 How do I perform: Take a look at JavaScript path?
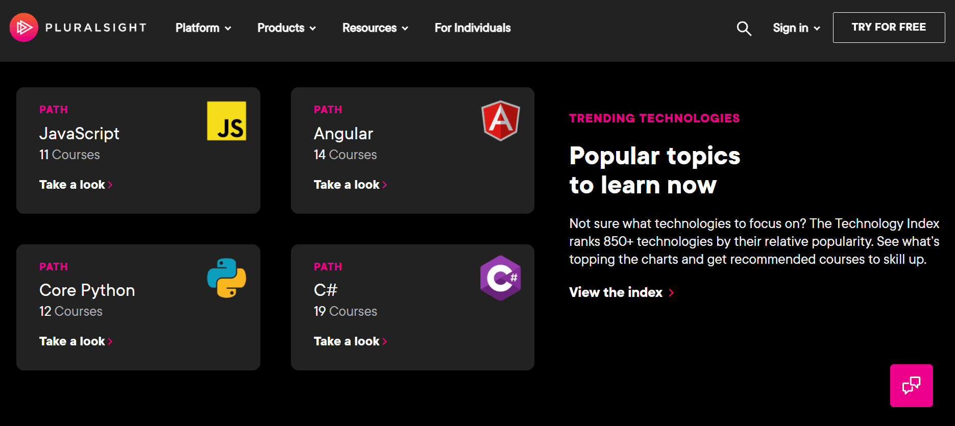76,185
